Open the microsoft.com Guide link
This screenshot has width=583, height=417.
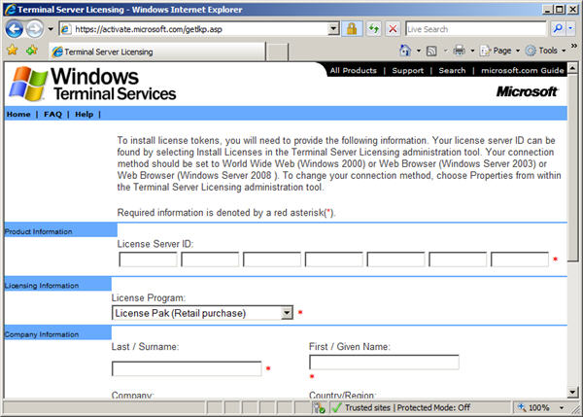(523, 71)
